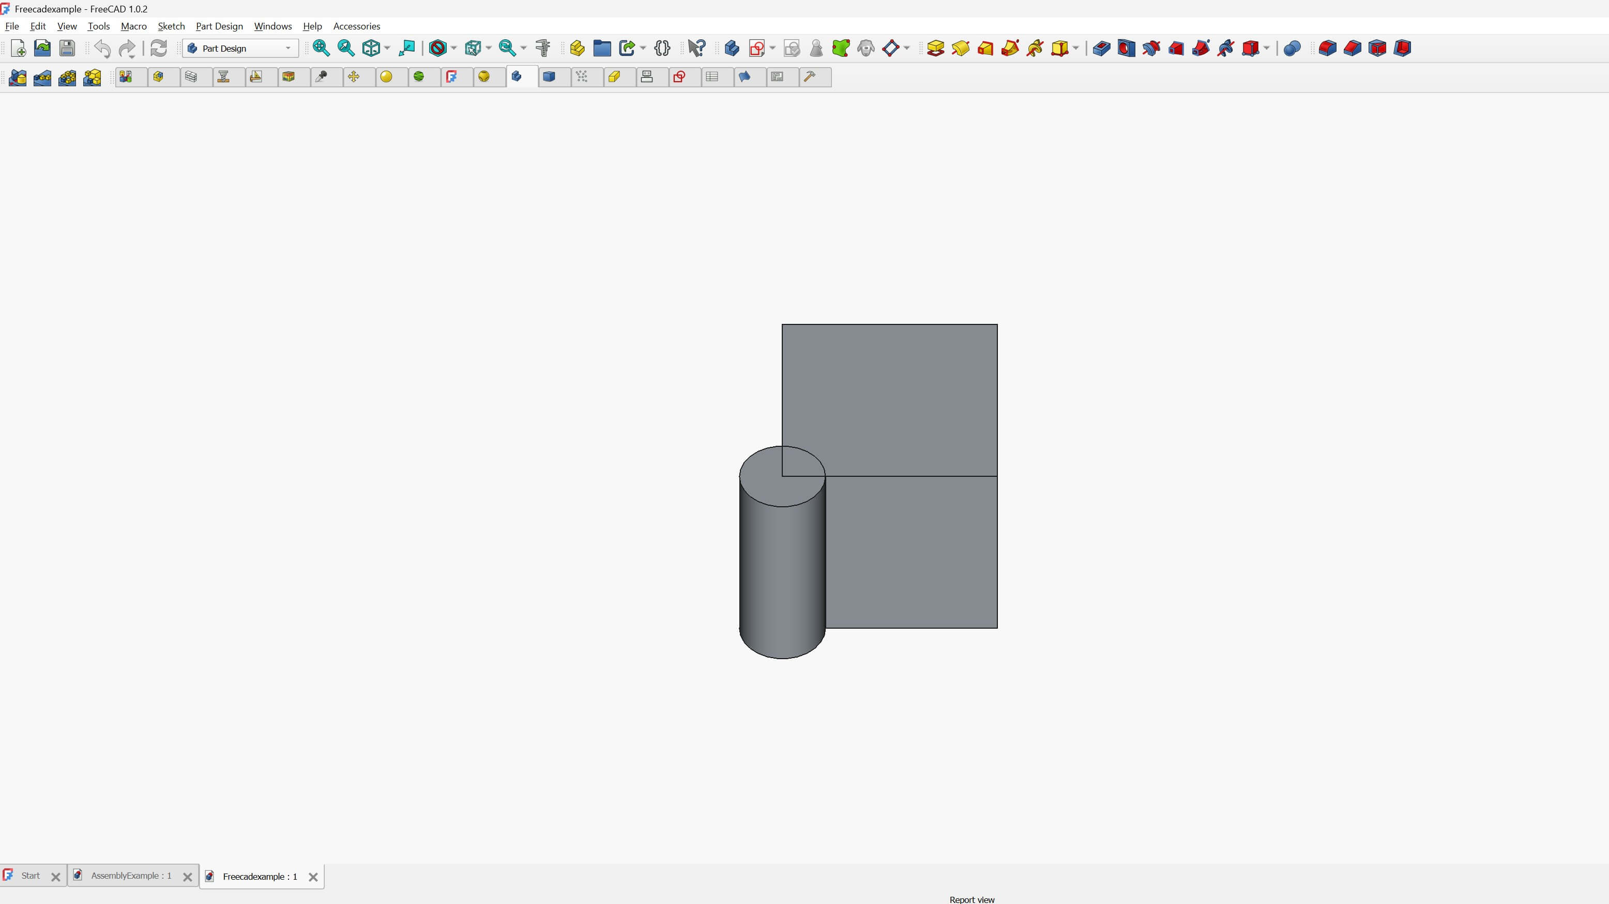Viewport: 1609px width, 904px height.
Task: Activate the Pocket tool
Action: tap(1101, 48)
